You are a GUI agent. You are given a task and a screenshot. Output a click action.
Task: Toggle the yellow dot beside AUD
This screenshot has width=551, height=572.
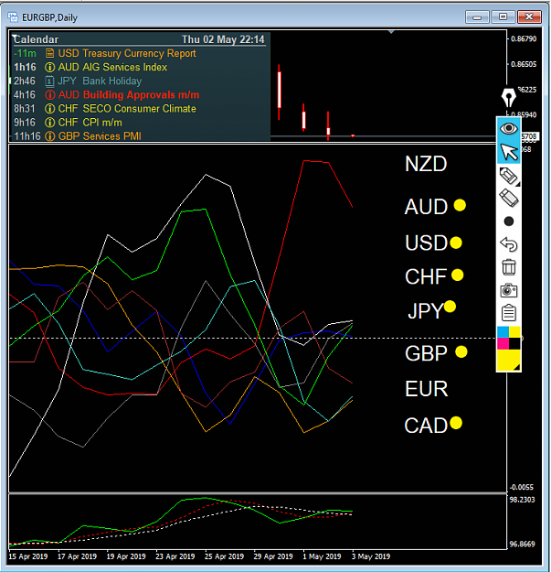coord(460,205)
